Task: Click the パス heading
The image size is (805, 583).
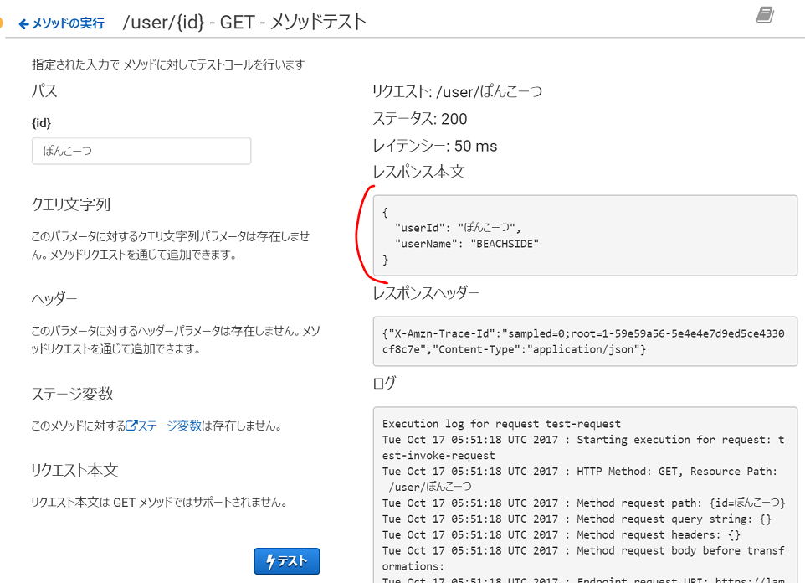Action: [x=44, y=91]
